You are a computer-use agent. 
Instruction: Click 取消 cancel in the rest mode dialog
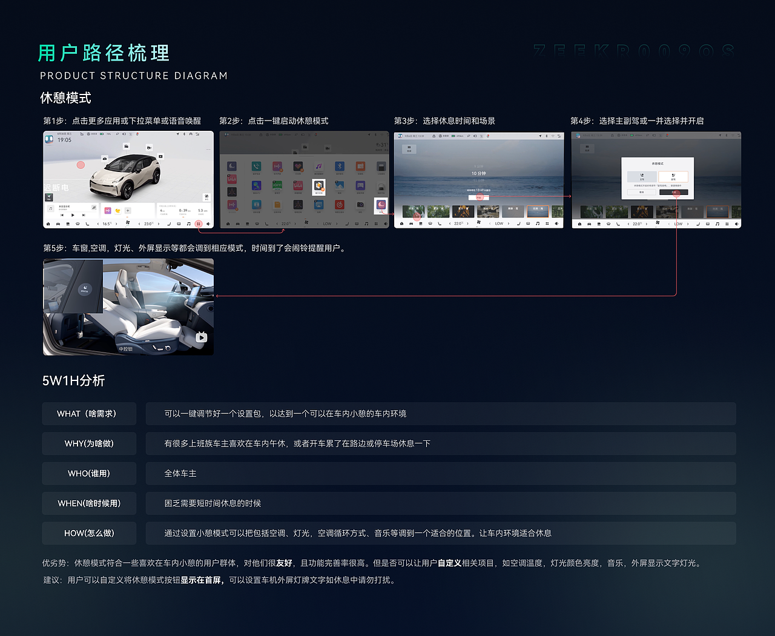point(642,192)
